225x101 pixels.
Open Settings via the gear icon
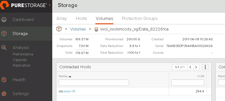pyautogui.click(x=4, y=94)
